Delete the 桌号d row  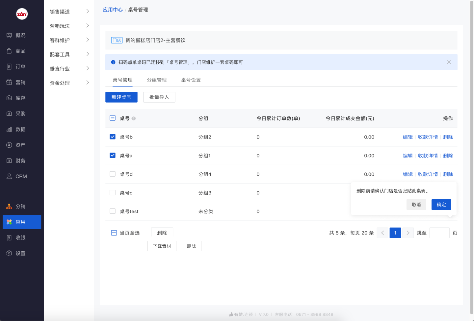pos(448,174)
